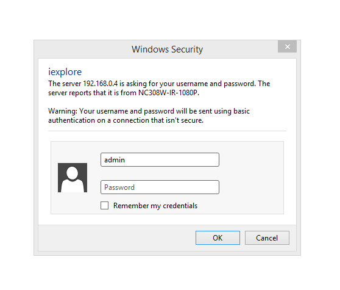Click into the Password field

[x=160, y=187]
